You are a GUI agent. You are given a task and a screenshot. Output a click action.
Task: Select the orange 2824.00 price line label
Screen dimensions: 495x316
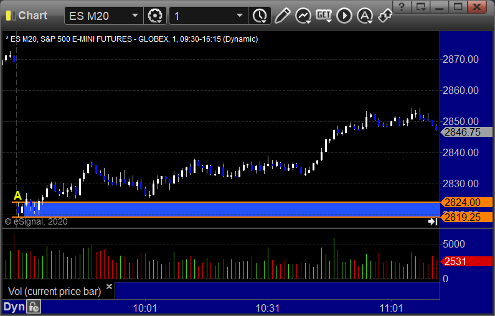tap(466, 202)
